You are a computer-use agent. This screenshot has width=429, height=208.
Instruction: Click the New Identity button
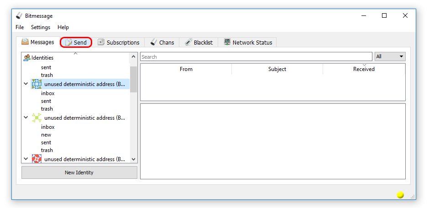tap(79, 172)
